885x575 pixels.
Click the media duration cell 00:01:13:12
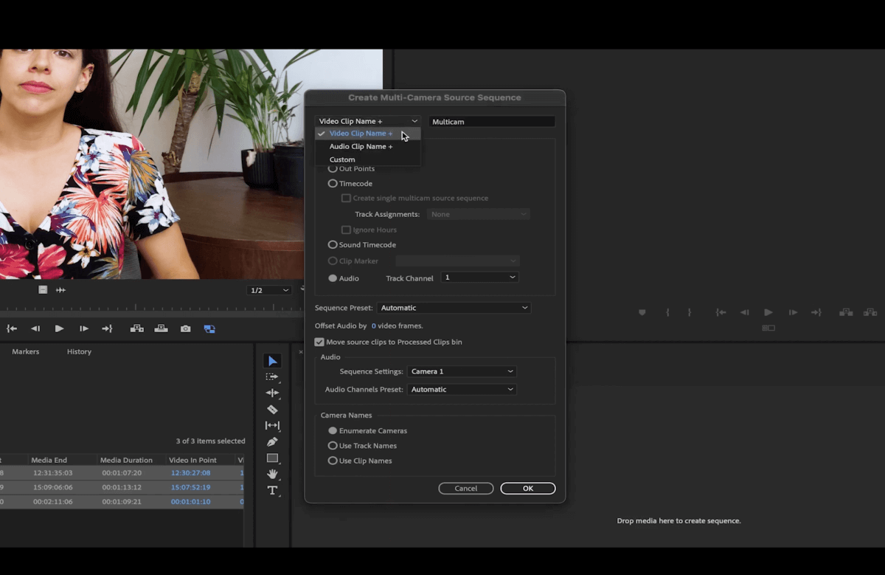point(122,487)
